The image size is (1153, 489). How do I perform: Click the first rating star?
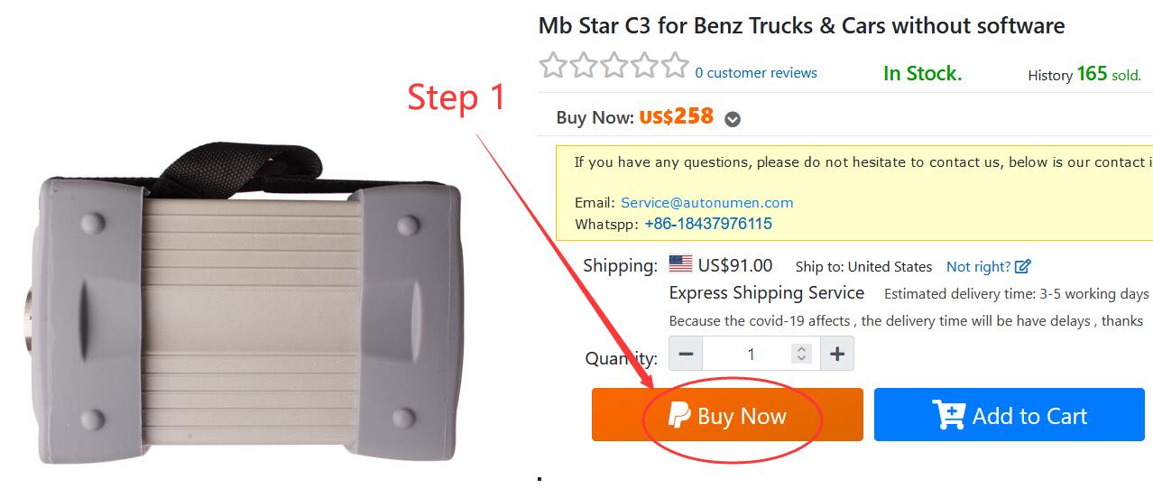(552, 65)
